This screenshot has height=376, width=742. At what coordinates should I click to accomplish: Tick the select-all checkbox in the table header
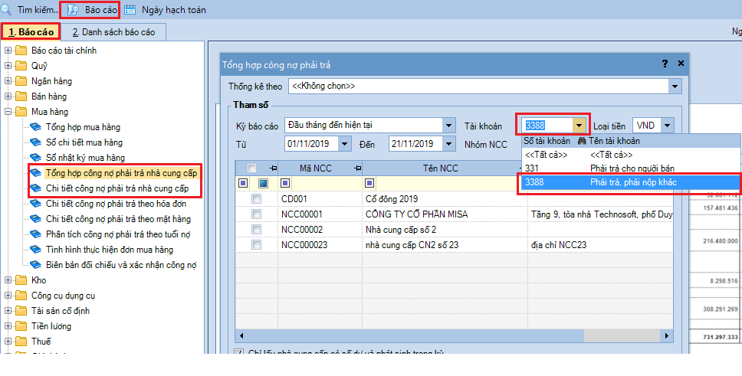[x=251, y=168]
